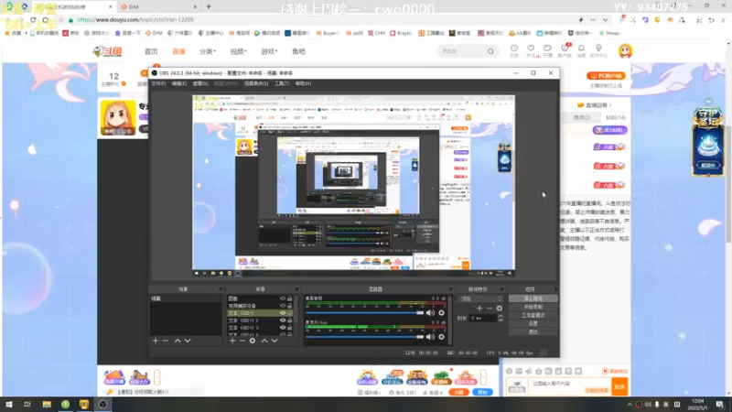Add a scene transition with plus icon
This screenshot has height=412, width=732.
[x=479, y=309]
